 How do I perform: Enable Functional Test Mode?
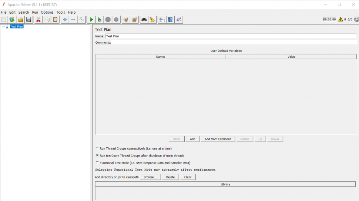pos(97,163)
